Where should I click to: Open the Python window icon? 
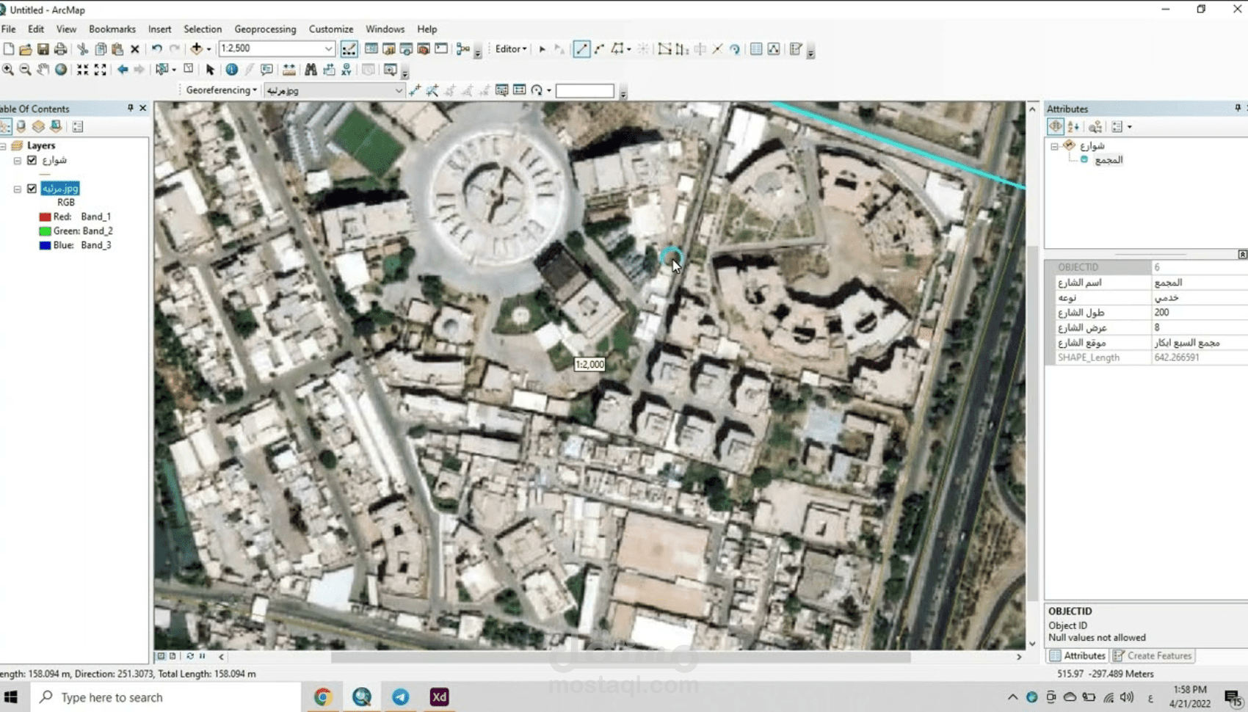[x=441, y=49]
